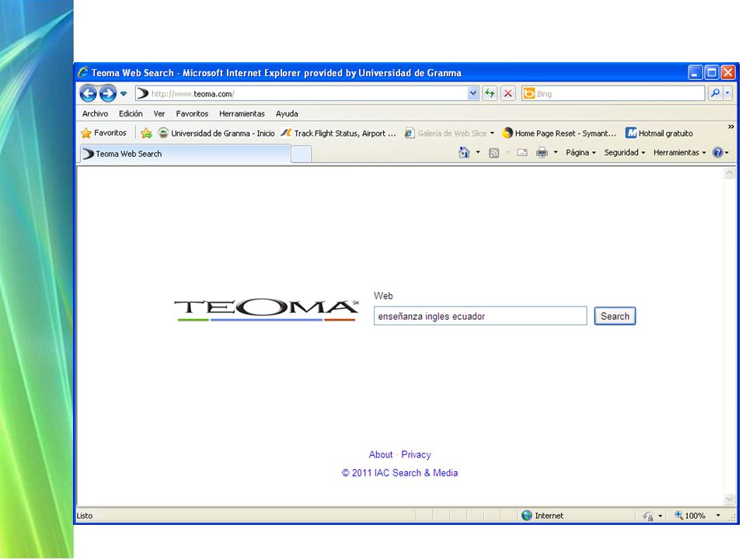Maximize the Internet Explorer window
The width and height of the screenshot is (746, 559).
(x=712, y=73)
